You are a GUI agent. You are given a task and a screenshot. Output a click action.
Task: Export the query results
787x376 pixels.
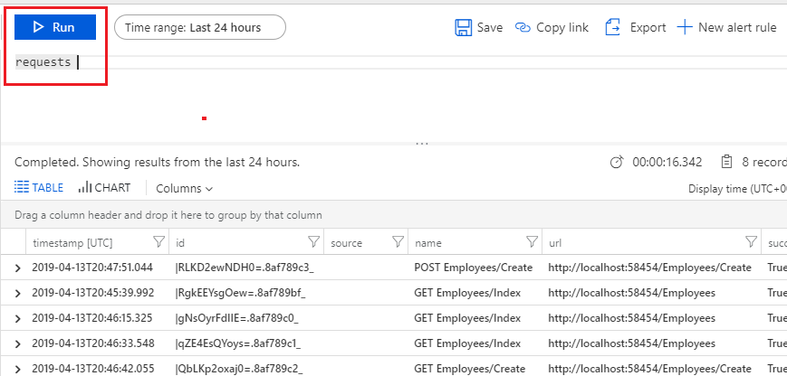[x=636, y=27]
